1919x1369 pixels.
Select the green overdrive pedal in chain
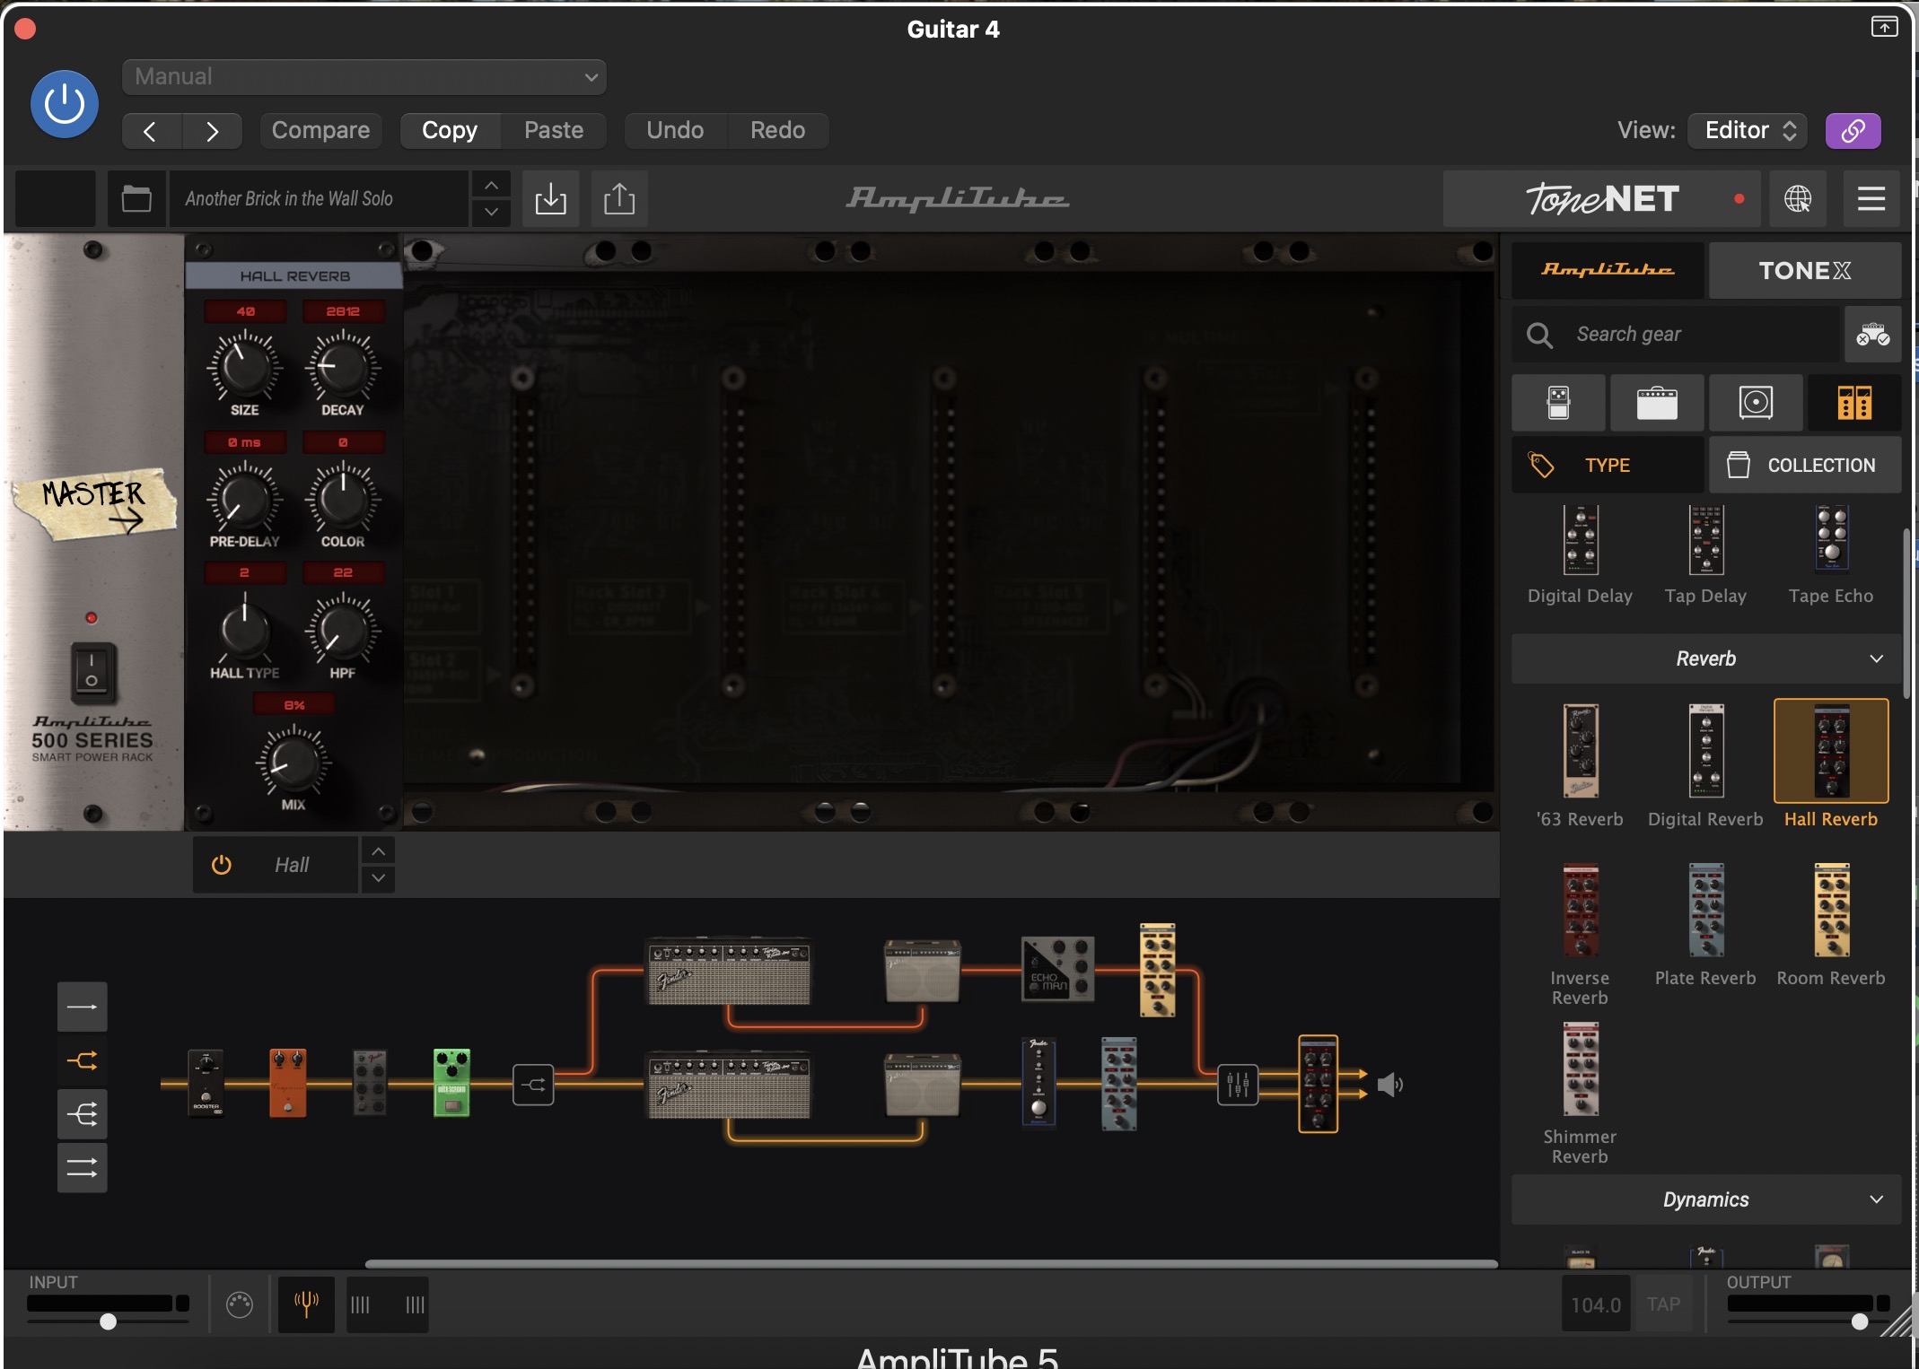451,1083
